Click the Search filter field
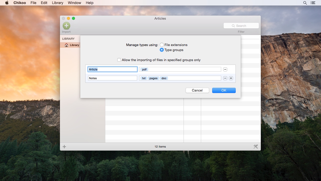This screenshot has width=321, height=181. click(241, 26)
